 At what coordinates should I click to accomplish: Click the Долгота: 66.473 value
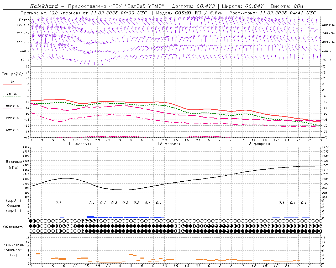tap(193, 6)
